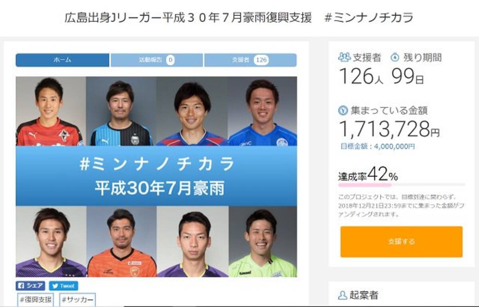This screenshot has height=307, width=479.
Task: Click the 目標金額 4,000,000円 text
Action: coord(378,147)
